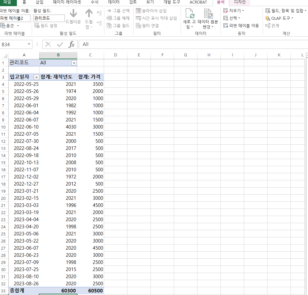Click the Refresh (새로 고침) icon
This screenshot has height=295, width=308.
pyautogui.click(x=189, y=14)
